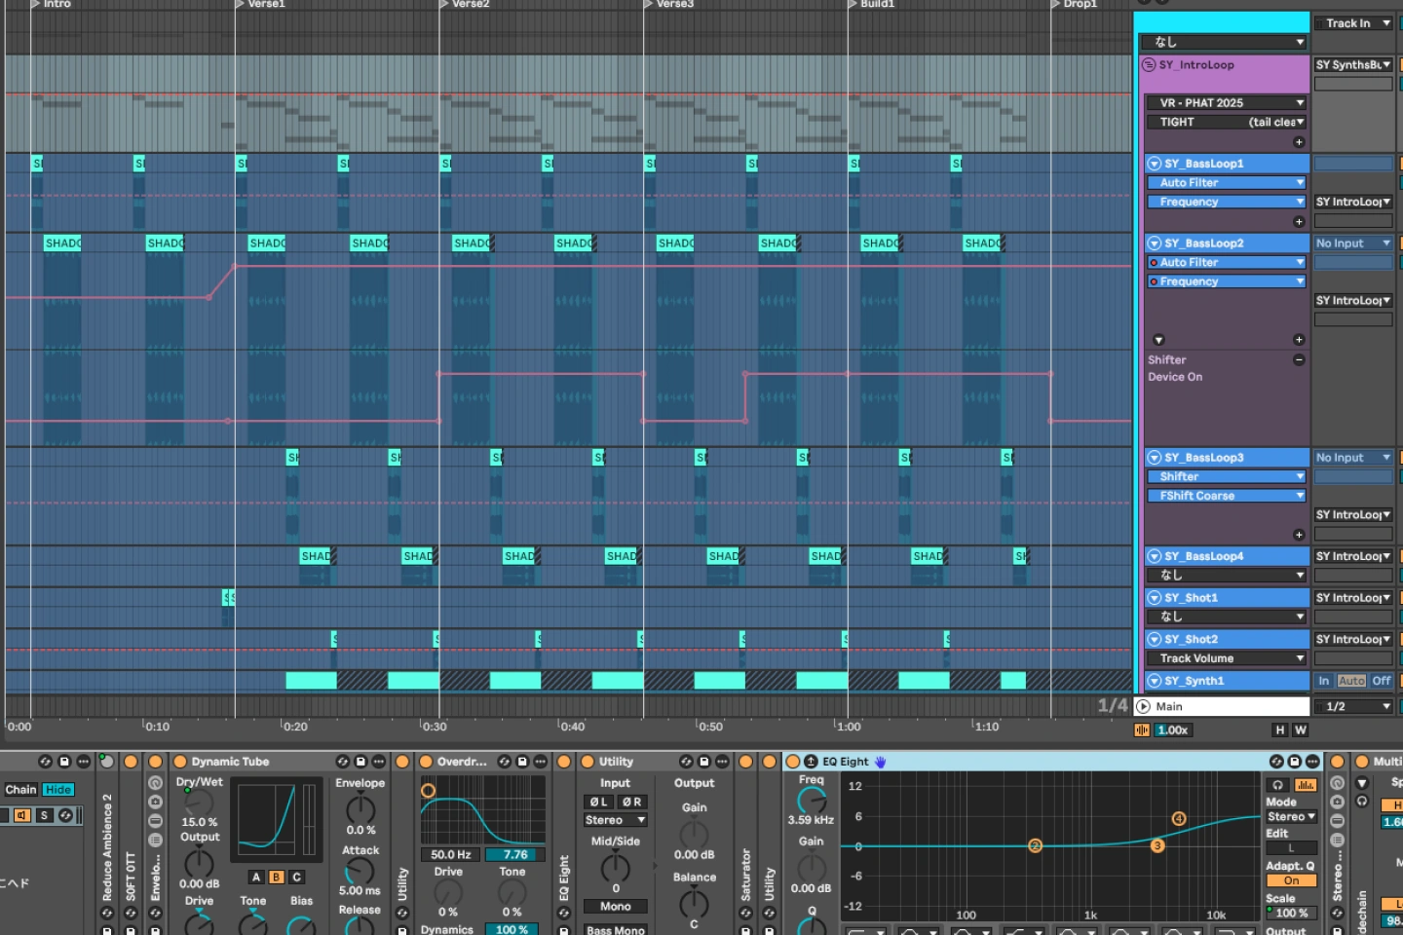
Task: Disable Adaptive Q On button
Action: tap(1292, 880)
